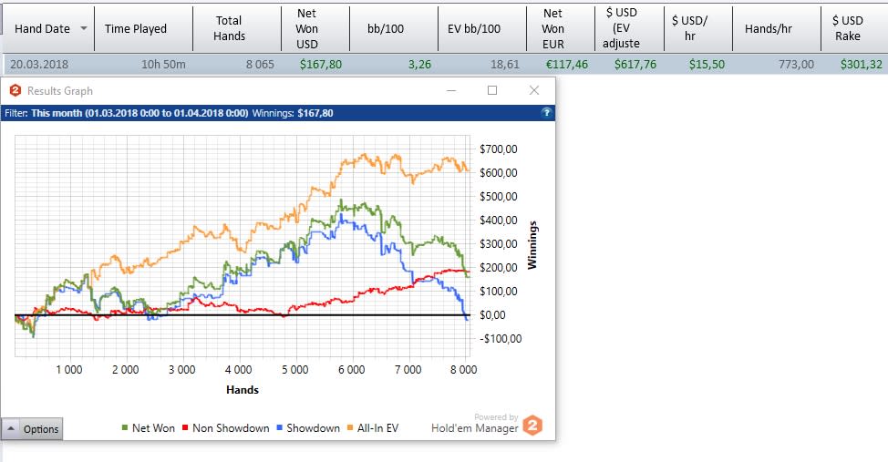Click the 'Winnings' y-axis label
Image resolution: width=888 pixels, height=462 pixels.
tap(532, 245)
